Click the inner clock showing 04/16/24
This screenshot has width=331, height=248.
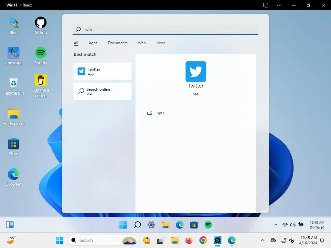[x=317, y=225]
